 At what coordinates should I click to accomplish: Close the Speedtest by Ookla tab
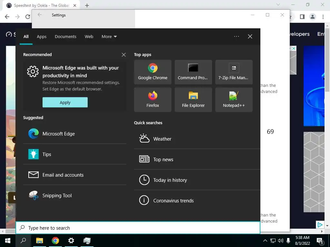pyautogui.click(x=75, y=5)
